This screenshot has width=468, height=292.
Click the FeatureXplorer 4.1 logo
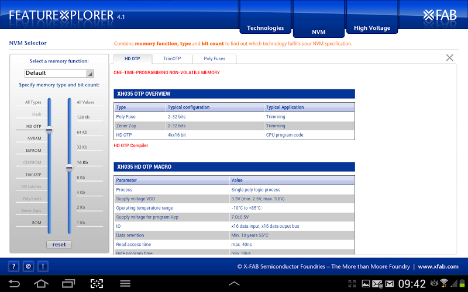click(67, 15)
